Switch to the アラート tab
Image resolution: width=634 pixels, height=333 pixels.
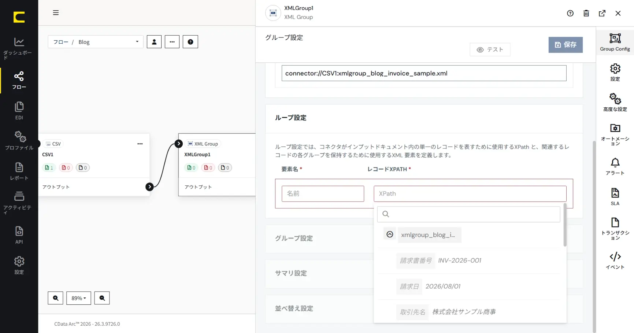[615, 167]
